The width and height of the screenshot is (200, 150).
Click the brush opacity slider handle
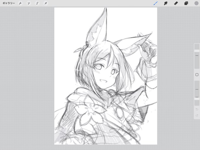coord(197,99)
